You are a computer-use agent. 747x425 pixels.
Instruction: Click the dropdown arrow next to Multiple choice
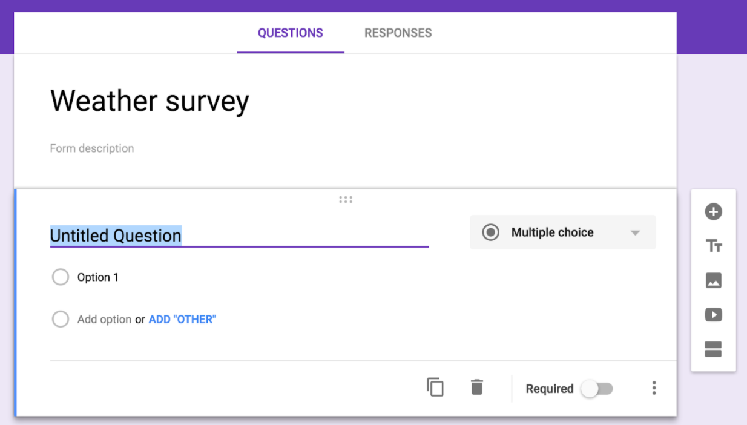click(x=635, y=233)
